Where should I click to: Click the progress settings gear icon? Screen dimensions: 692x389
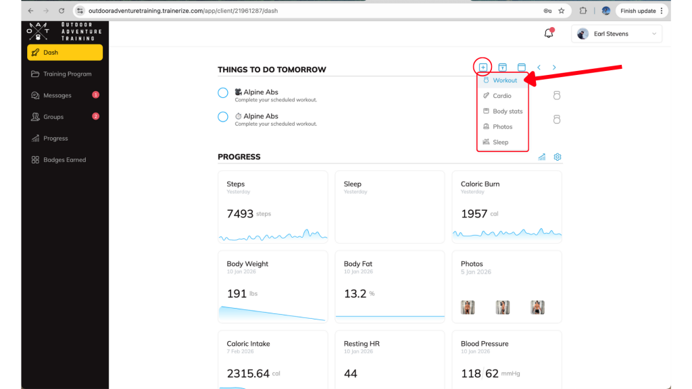click(558, 157)
